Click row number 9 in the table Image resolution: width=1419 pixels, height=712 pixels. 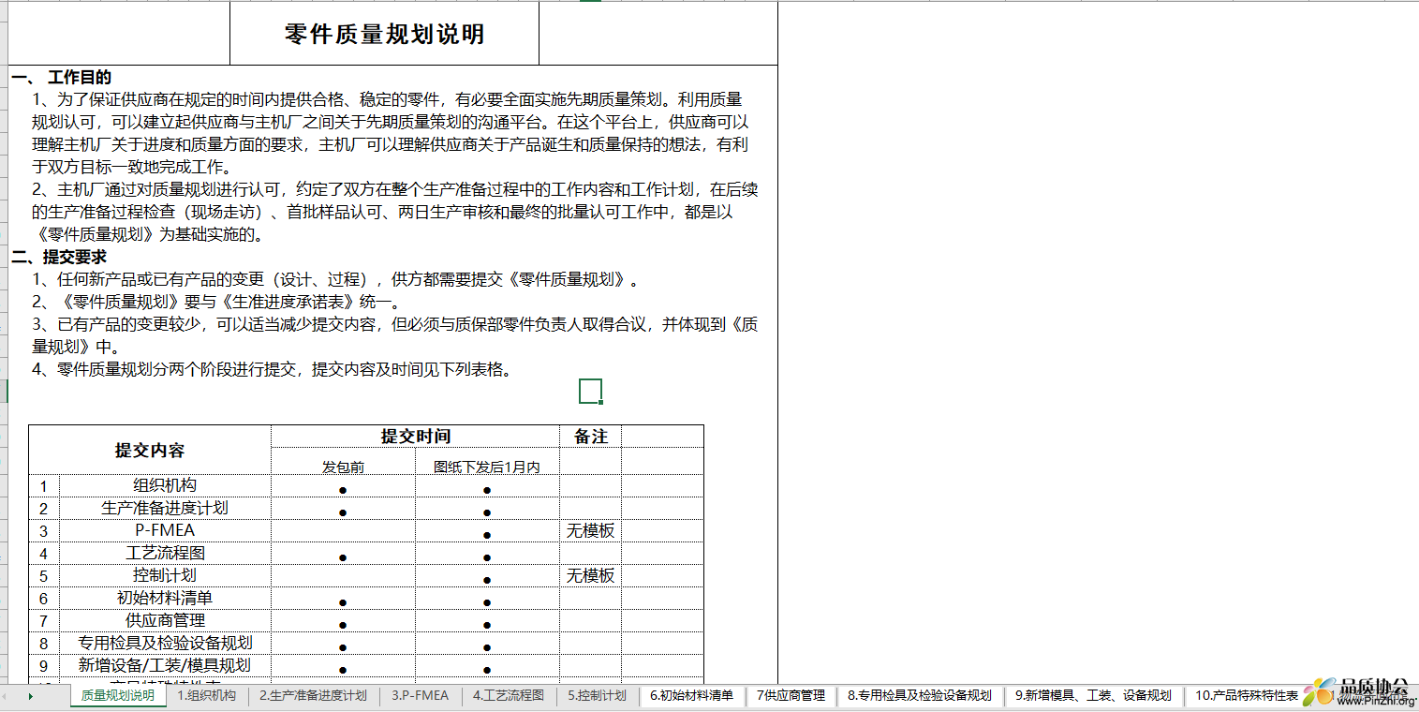(44, 666)
